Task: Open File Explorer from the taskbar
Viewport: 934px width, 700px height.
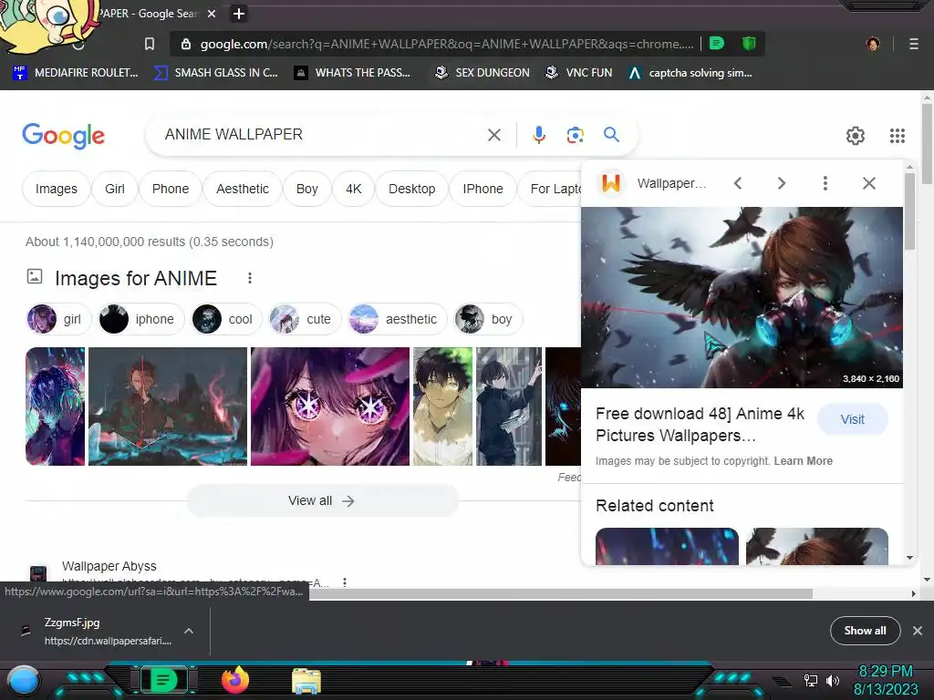Action: tap(306, 681)
